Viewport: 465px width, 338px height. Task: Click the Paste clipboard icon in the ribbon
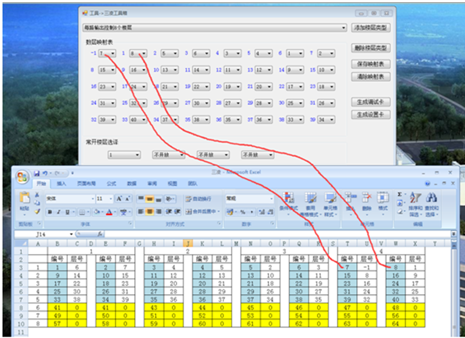point(24,198)
